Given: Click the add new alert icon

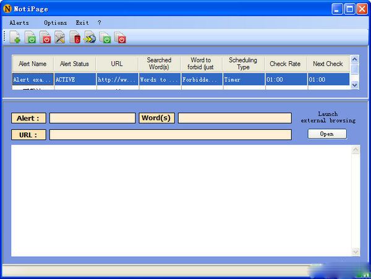Looking at the screenshot, I should pyautogui.click(x=15, y=38).
